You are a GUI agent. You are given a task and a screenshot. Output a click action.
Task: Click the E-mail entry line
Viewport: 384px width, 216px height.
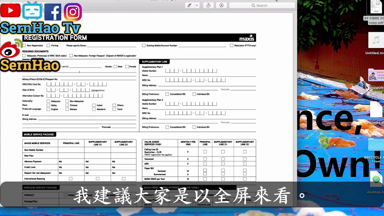pos(83,115)
